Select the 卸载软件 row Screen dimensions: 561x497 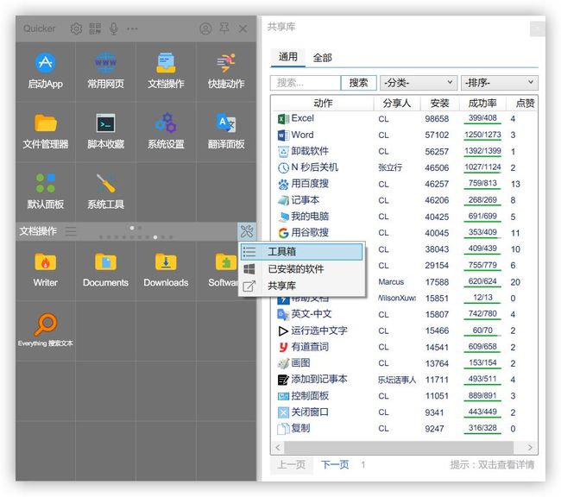pyautogui.click(x=404, y=151)
